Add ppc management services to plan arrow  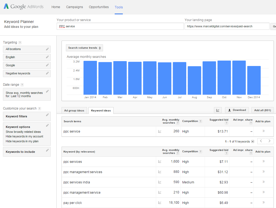click(263, 172)
